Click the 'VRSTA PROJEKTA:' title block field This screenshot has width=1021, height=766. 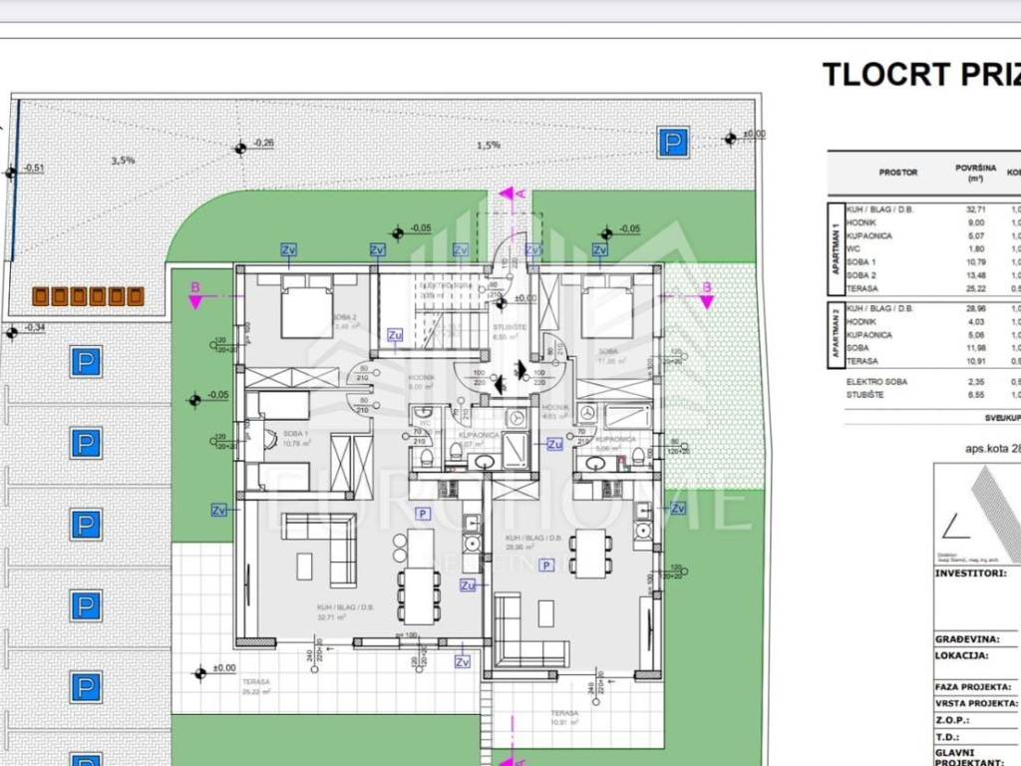click(x=976, y=703)
